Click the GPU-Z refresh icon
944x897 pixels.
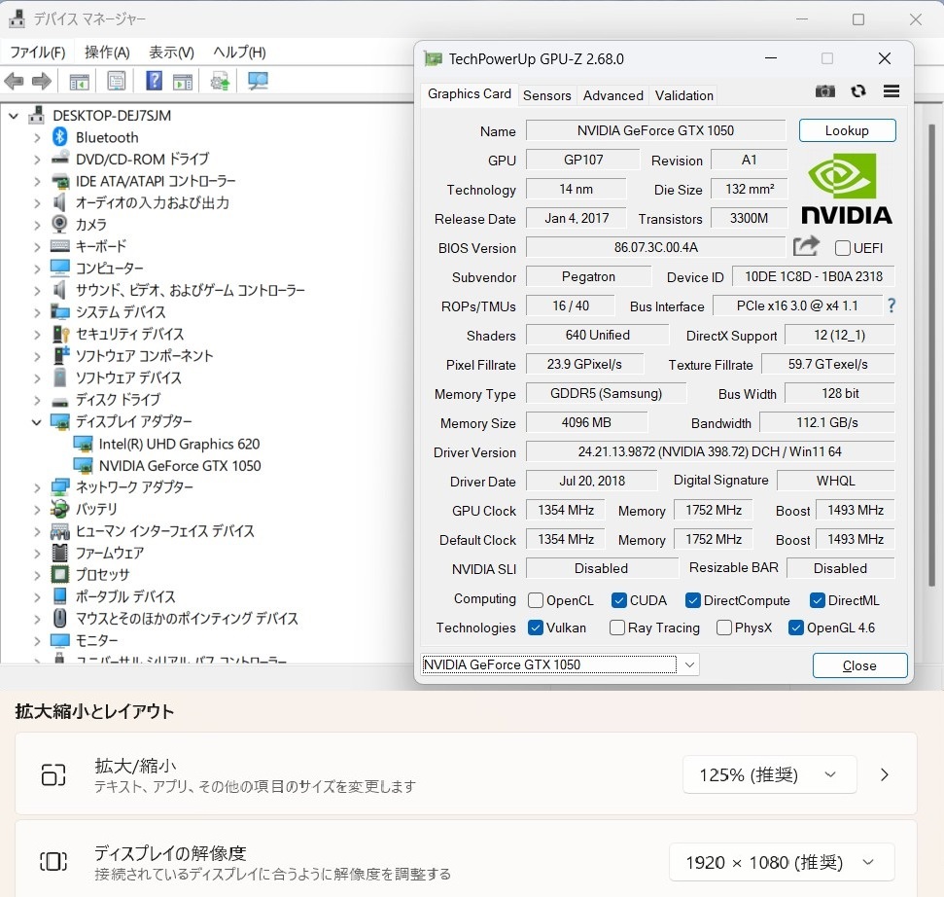tap(857, 91)
